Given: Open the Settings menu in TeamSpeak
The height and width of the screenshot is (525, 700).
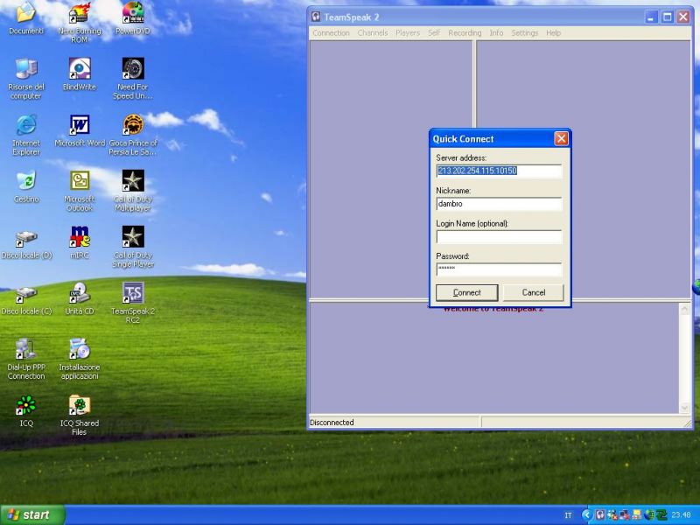Looking at the screenshot, I should (524, 33).
